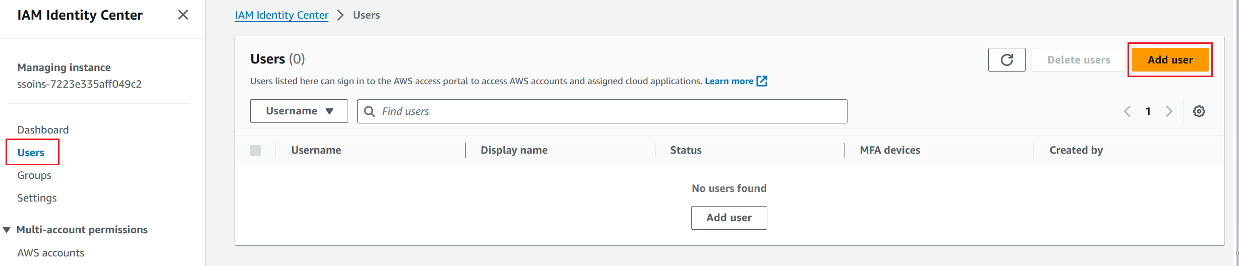Viewport: 1239px width, 266px height.
Task: Click the orange Add user button
Action: (1170, 60)
